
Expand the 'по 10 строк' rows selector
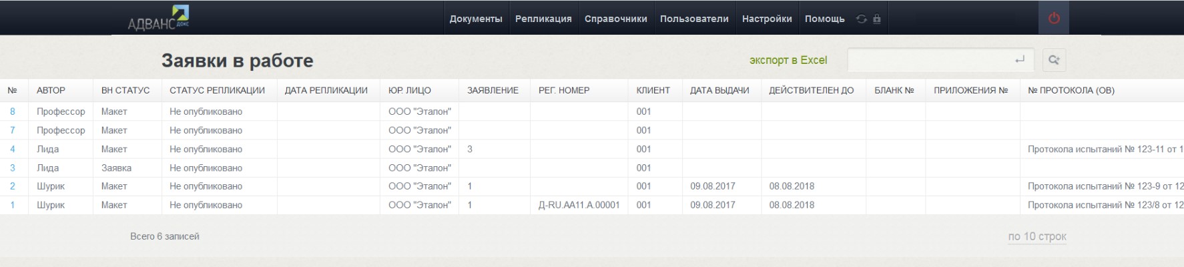1037,236
